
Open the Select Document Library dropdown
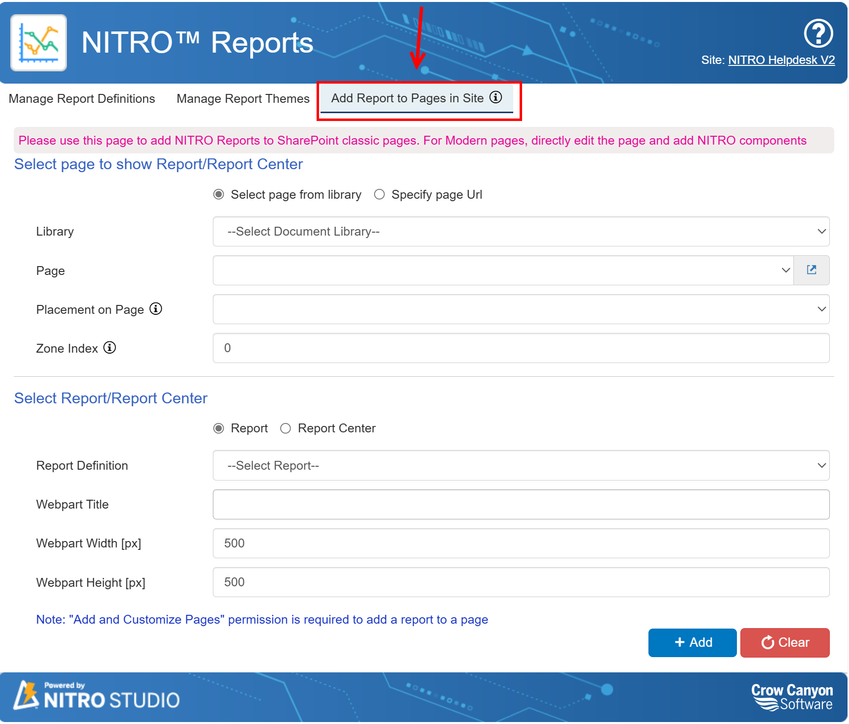tap(521, 232)
